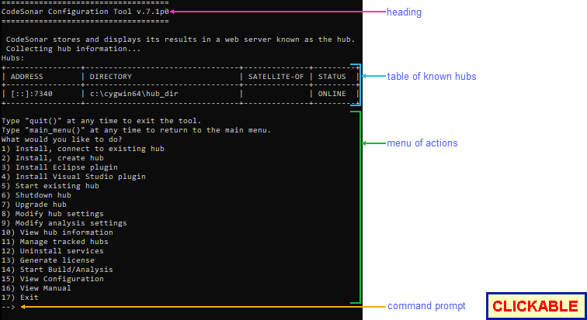The image size is (587, 320).
Task: Click the "16) View Manual" line
Action: tap(36, 288)
